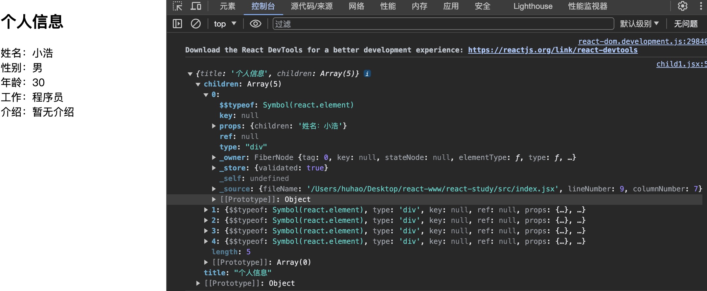Go to the 网络 tab
Screen dimensions: 707x291
pos(356,6)
